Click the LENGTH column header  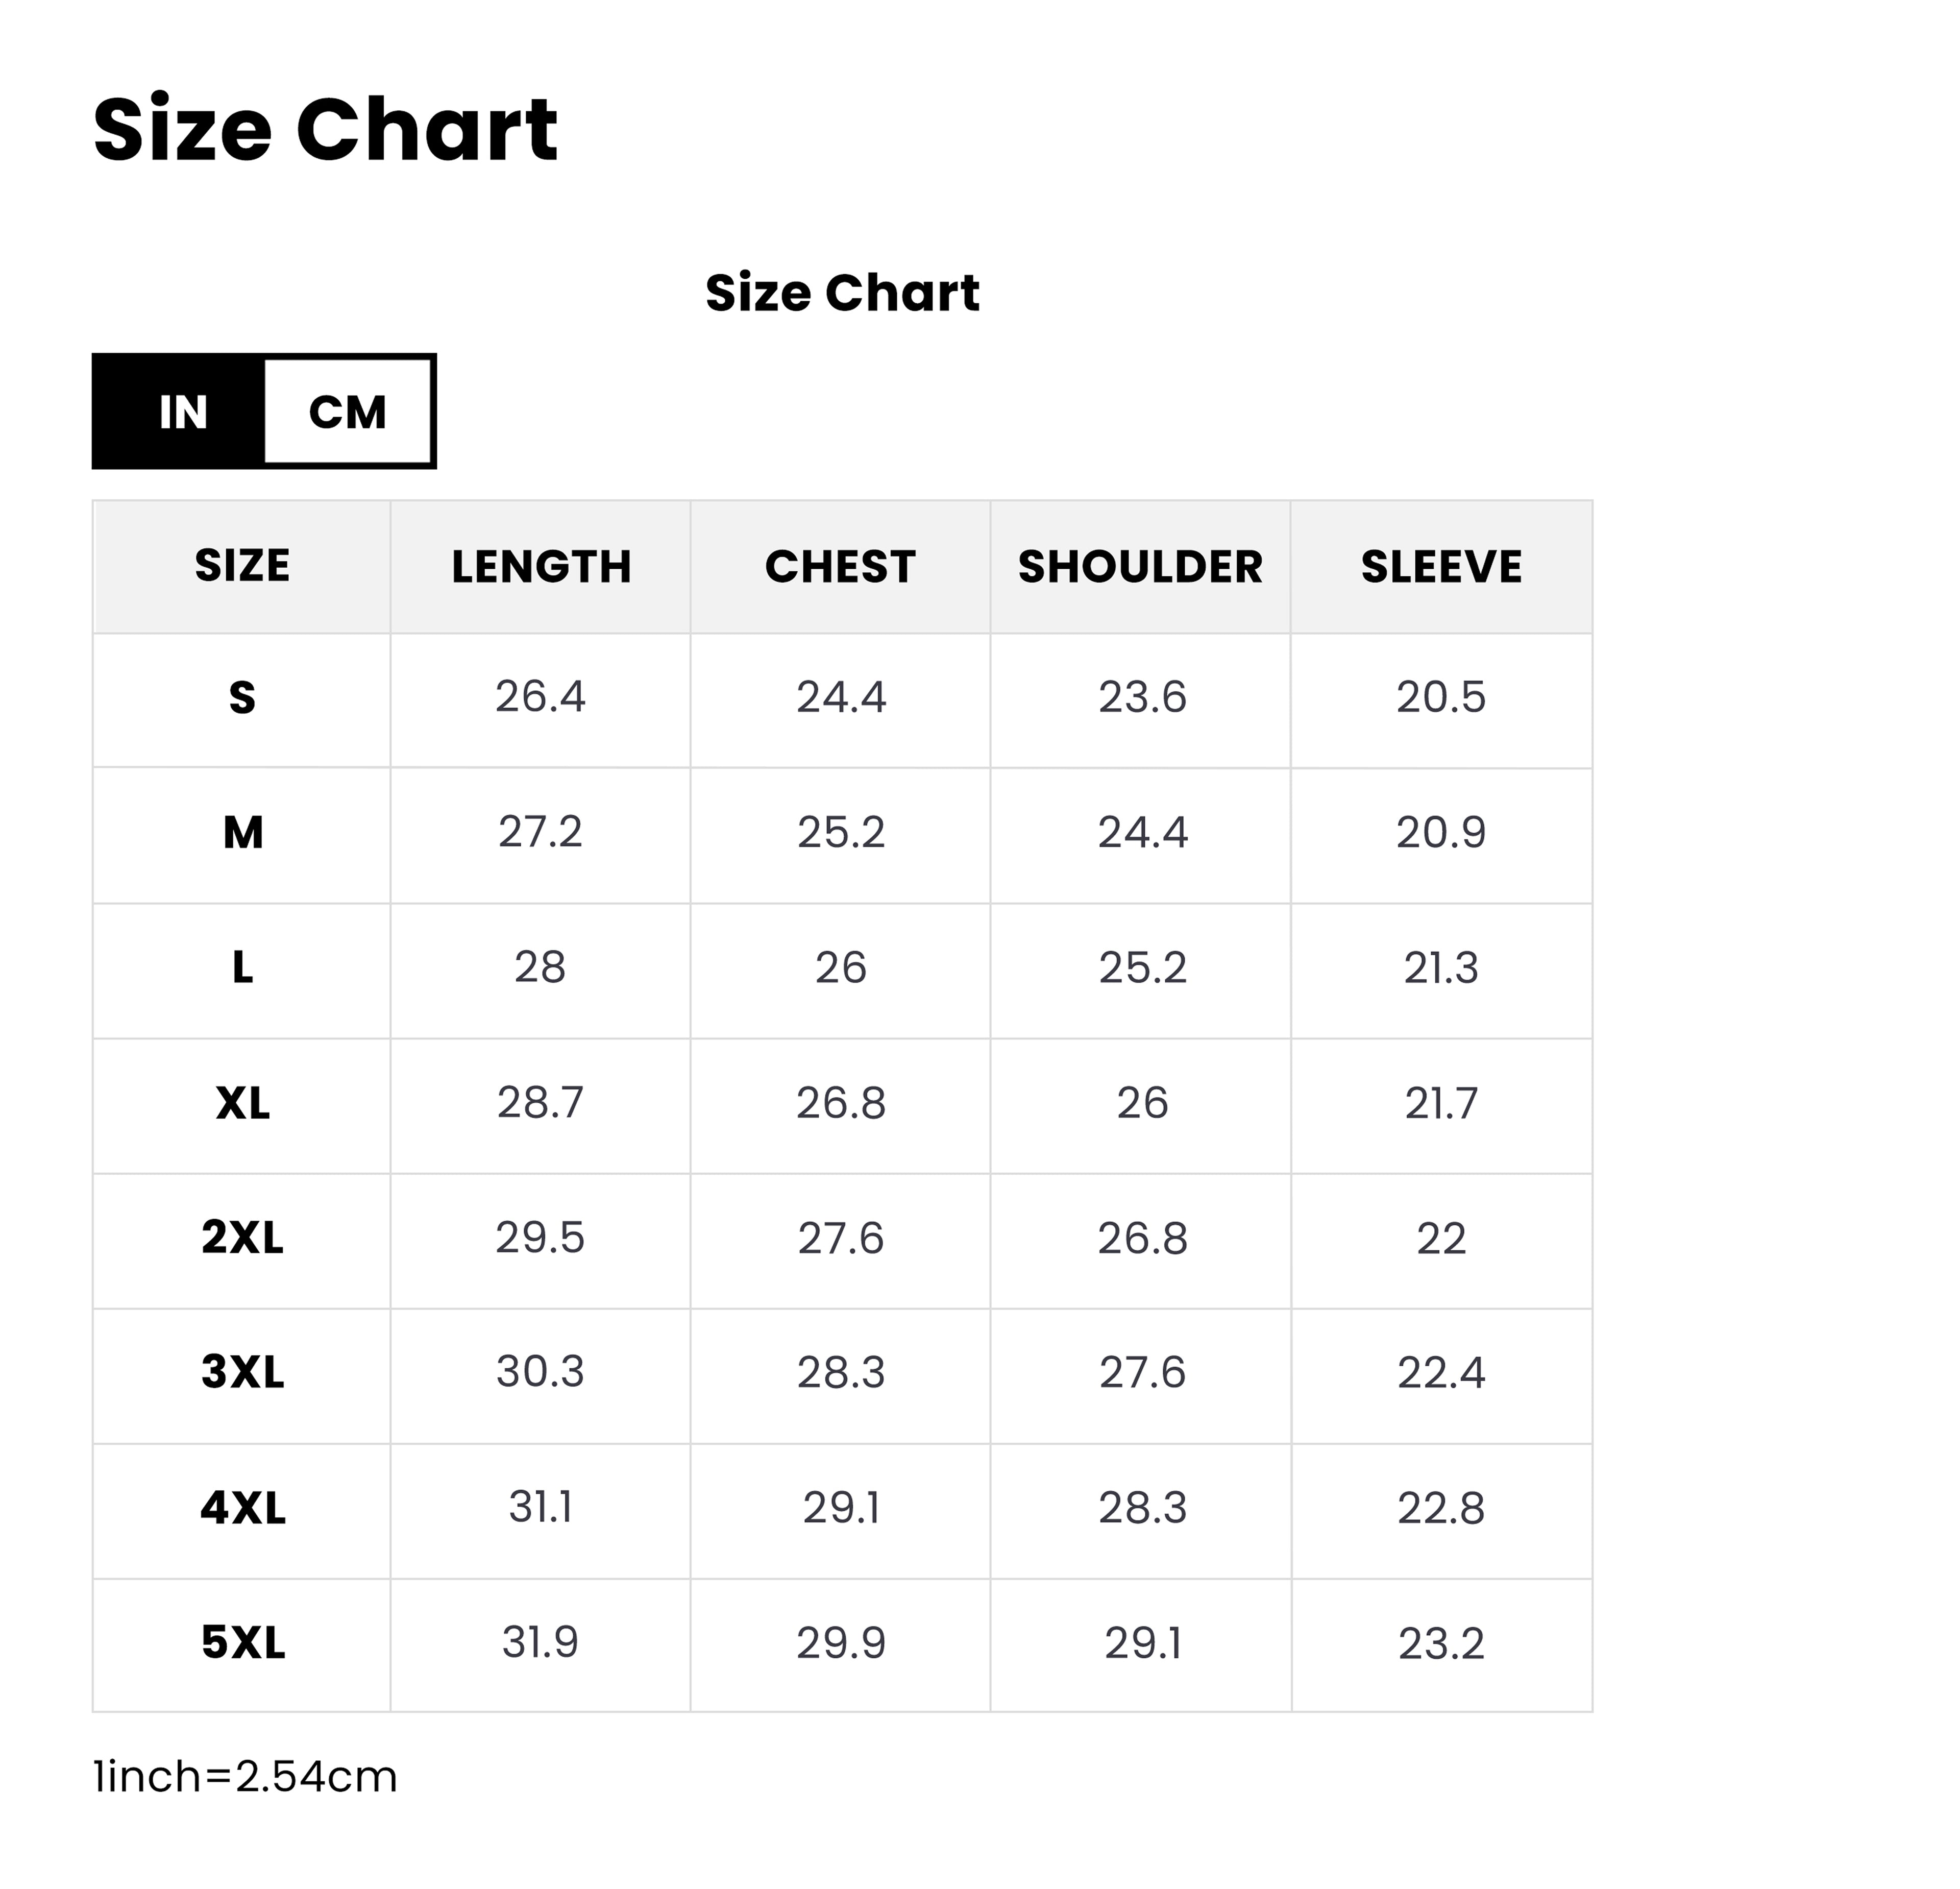click(541, 567)
